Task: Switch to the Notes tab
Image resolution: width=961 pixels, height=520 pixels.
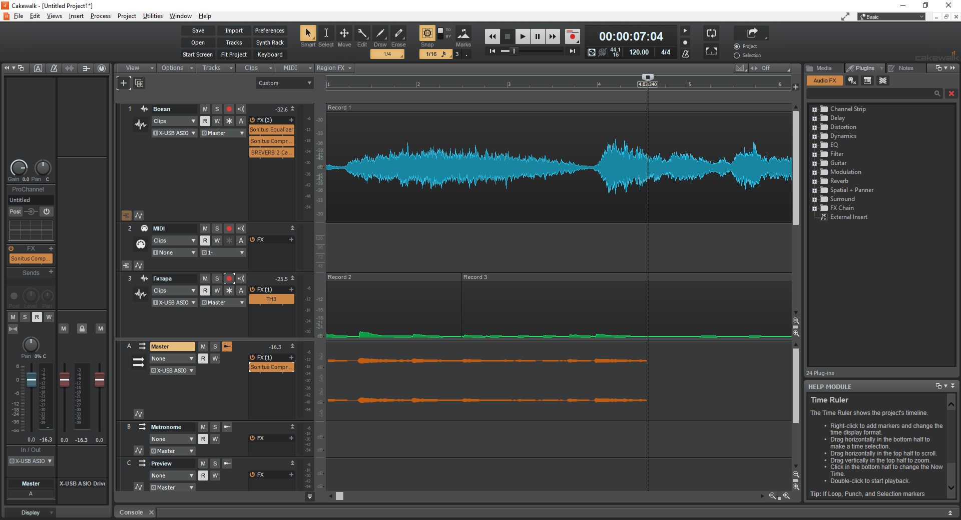Action: tap(905, 68)
